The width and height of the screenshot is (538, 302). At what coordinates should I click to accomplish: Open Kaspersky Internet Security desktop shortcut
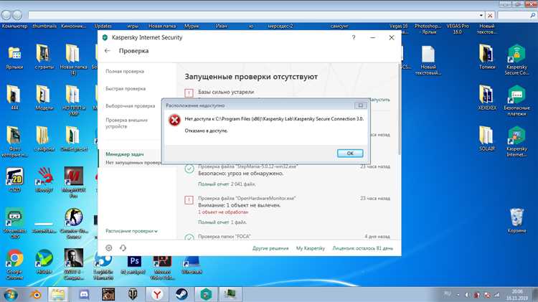coord(516,141)
